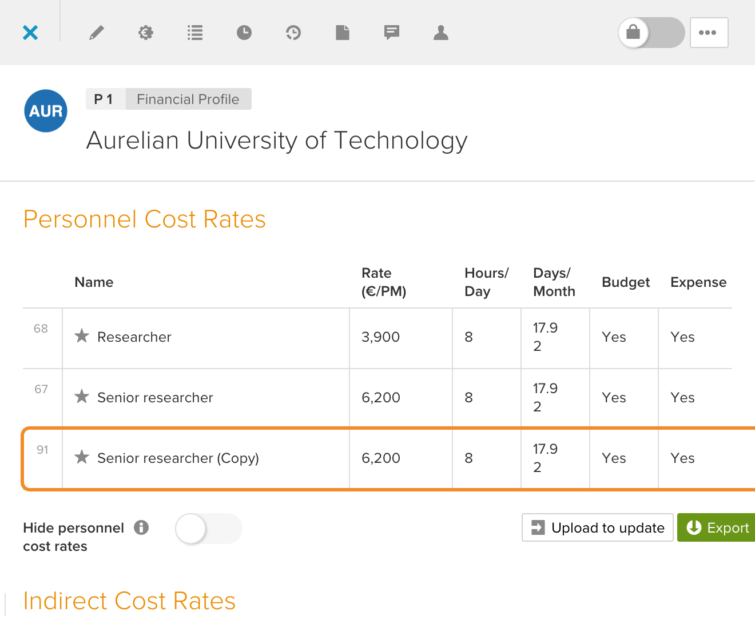Screen dimensions: 755x640
Task: Click the star next to Senior researcher
Action: tap(82, 397)
